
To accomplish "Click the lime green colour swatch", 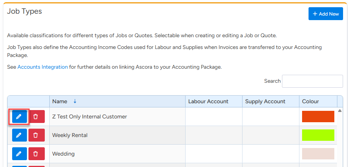I will 318,135.
